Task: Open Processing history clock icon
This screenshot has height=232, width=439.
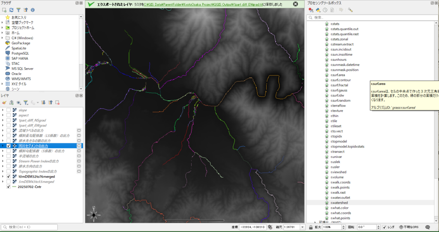Action: tap(325, 10)
